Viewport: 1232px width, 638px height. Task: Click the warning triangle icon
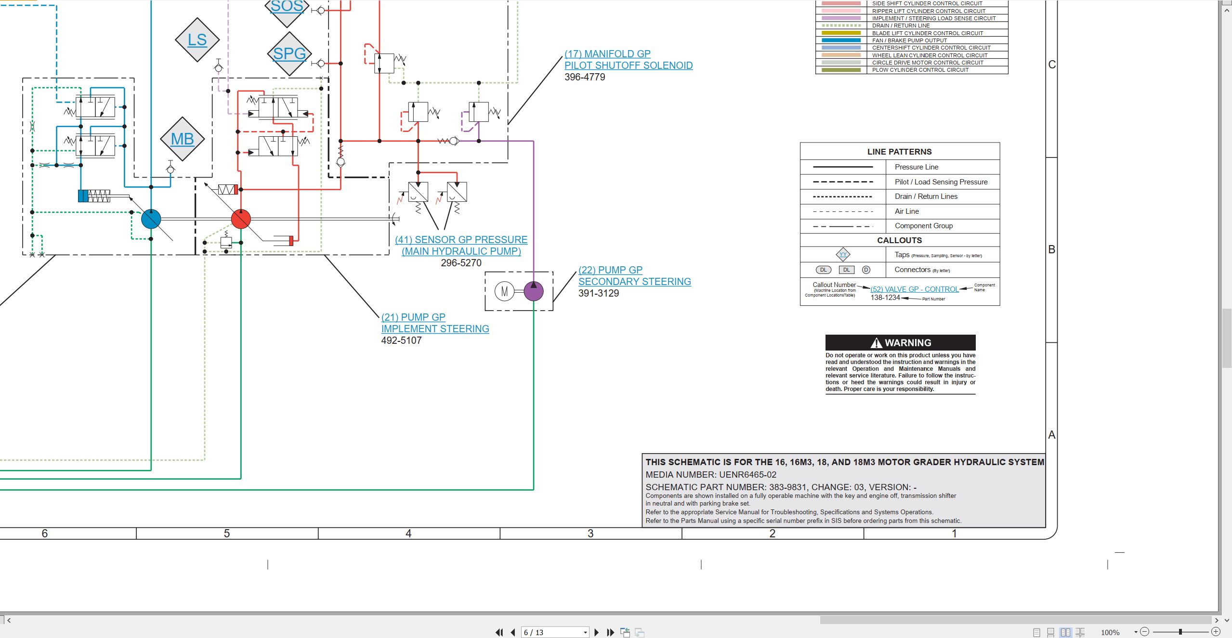click(x=877, y=342)
